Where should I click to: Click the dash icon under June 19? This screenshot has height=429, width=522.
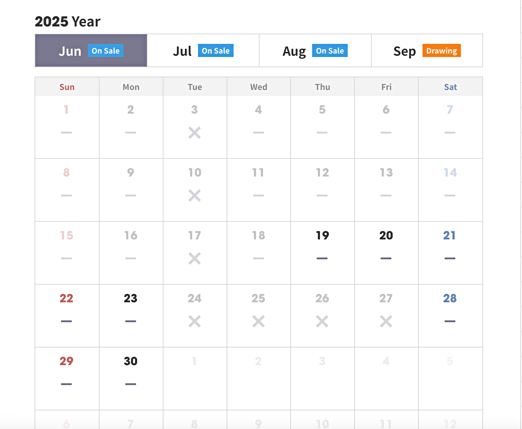(x=322, y=258)
